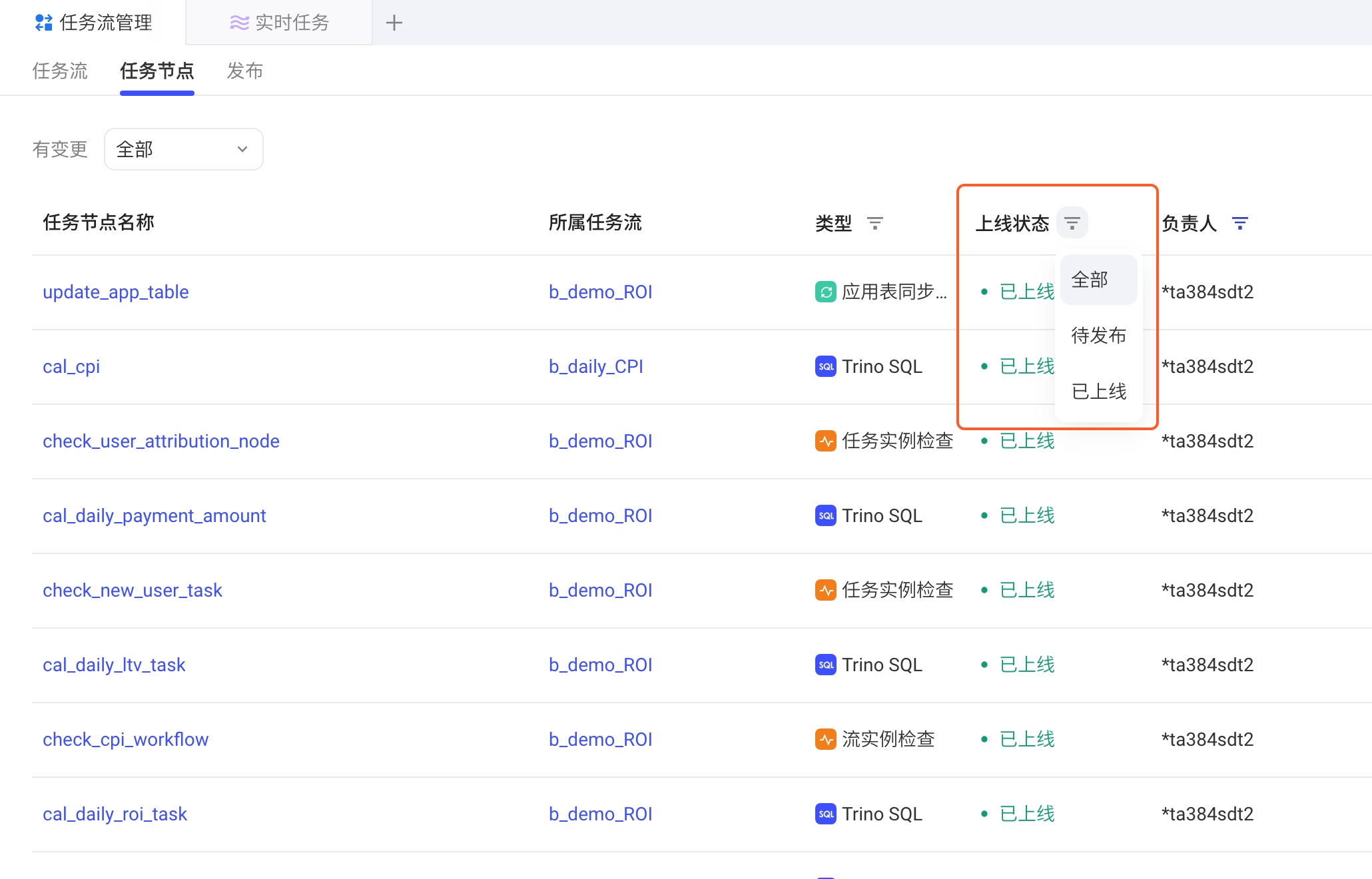Select 全部 in the status filter menu
The image size is (1372, 879).
pyautogui.click(x=1099, y=280)
